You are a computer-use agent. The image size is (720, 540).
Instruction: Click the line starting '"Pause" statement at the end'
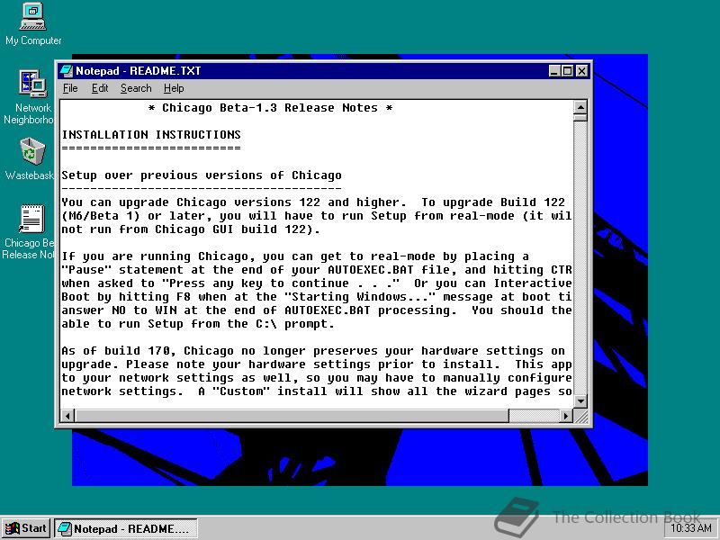pos(317,269)
